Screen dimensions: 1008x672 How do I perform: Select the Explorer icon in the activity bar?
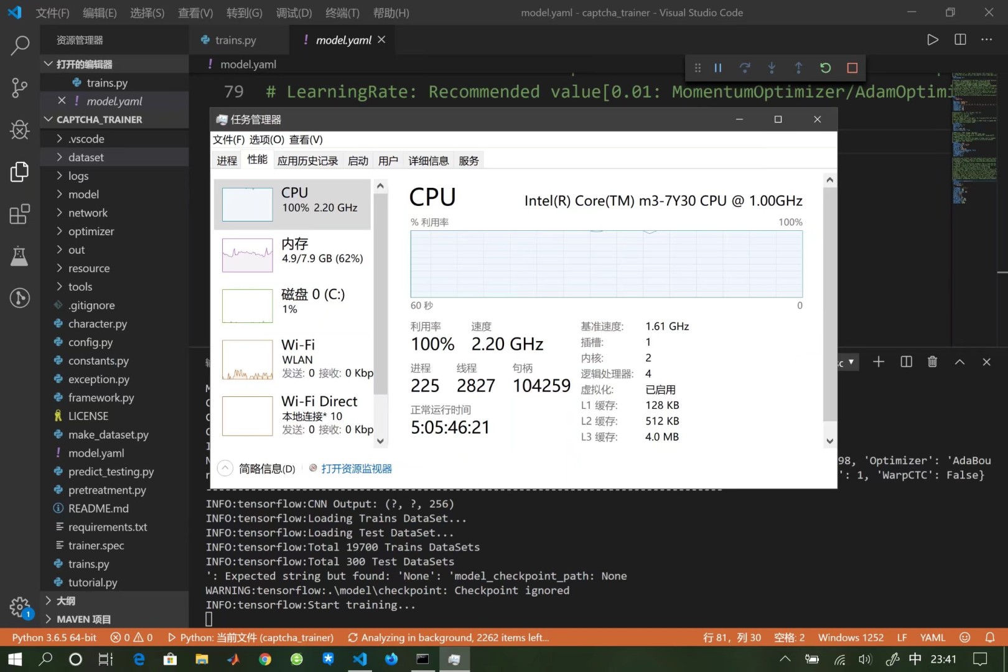(19, 172)
